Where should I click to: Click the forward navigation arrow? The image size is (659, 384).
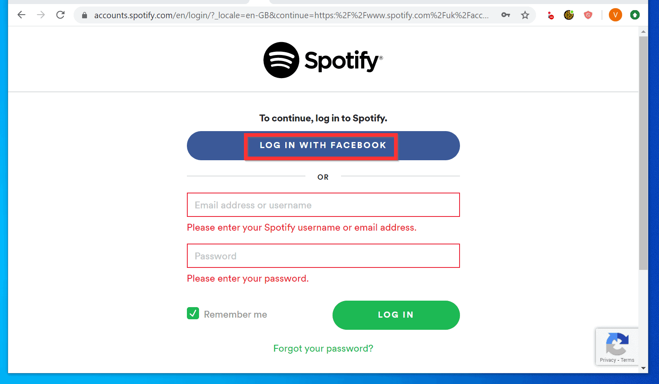(x=40, y=15)
